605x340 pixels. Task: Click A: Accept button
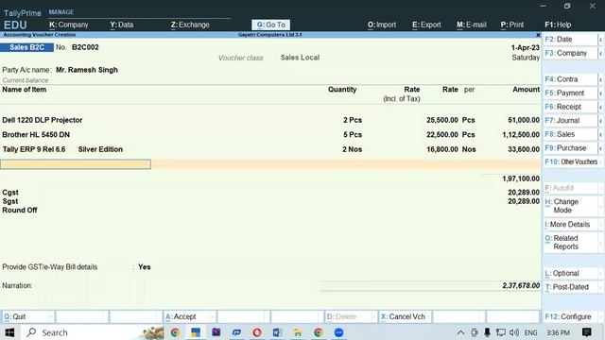pos(189,317)
